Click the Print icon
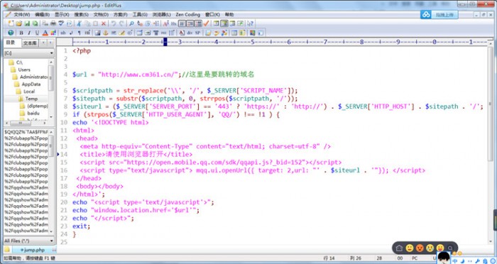This screenshot has width=497, height=264. [53, 23]
